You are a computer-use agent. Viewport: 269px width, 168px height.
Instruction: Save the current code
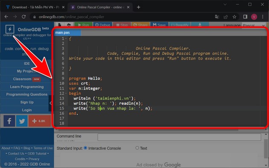click(159, 25)
